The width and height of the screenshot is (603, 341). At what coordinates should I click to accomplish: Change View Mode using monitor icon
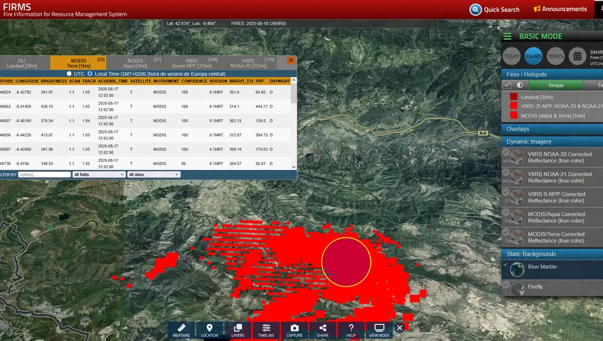(x=379, y=330)
